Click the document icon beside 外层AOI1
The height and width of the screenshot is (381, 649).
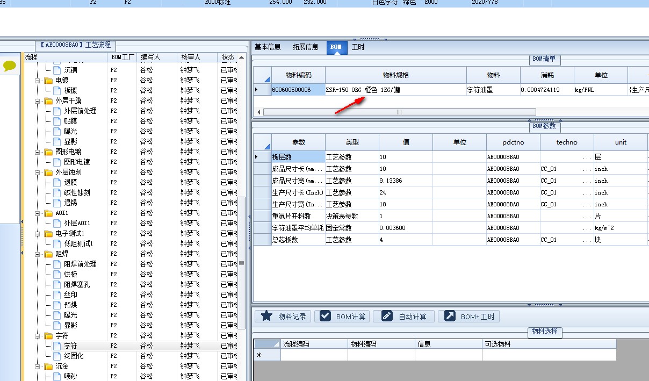57,223
